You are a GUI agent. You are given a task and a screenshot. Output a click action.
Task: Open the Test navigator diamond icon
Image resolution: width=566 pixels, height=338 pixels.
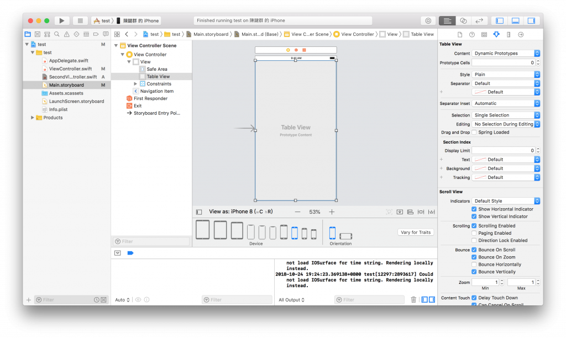(x=76, y=34)
